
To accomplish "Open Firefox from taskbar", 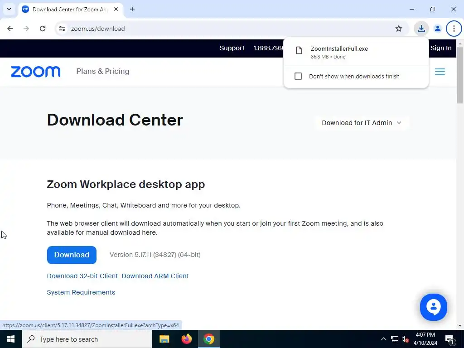I will point(186,339).
